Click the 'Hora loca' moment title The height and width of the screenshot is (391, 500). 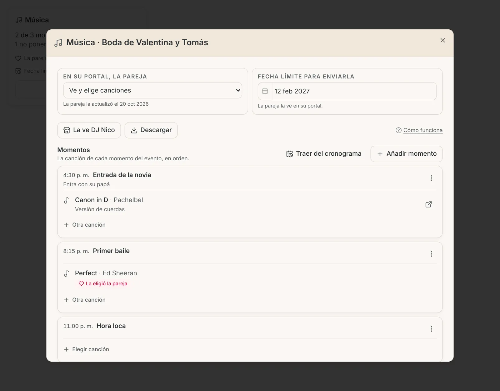[111, 326]
